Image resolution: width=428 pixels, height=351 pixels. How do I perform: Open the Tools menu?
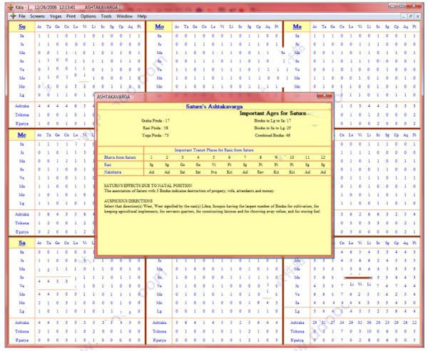point(106,16)
